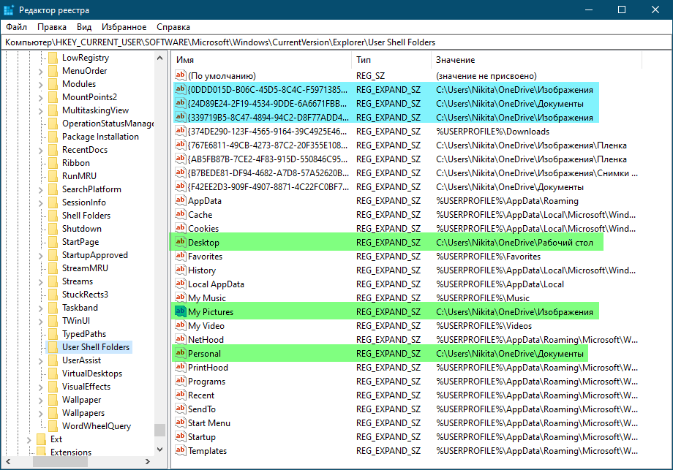
Task: Expand the StartupApproved key
Action: (41, 256)
